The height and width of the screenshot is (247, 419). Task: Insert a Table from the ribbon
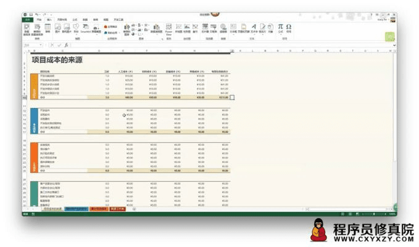click(x=47, y=27)
